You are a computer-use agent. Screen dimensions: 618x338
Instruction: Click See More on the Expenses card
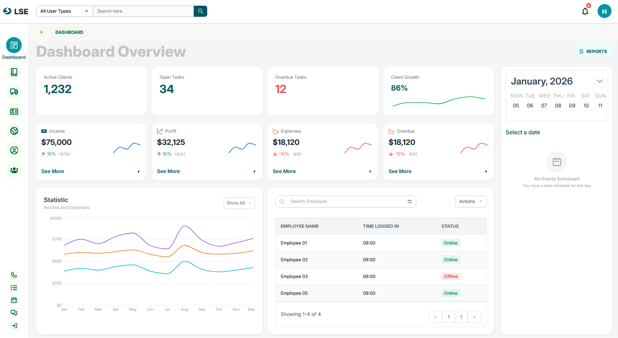(284, 171)
